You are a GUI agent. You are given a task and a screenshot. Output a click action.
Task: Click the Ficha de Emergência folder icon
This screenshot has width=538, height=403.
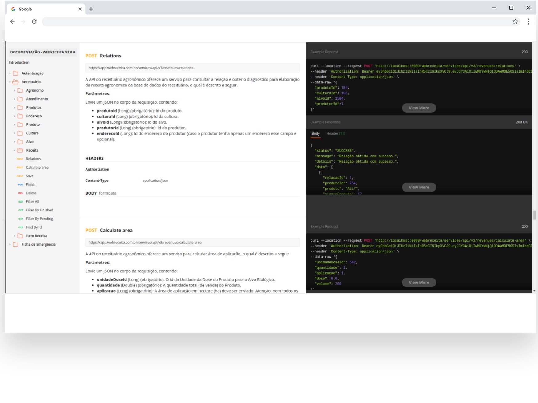tap(15, 244)
